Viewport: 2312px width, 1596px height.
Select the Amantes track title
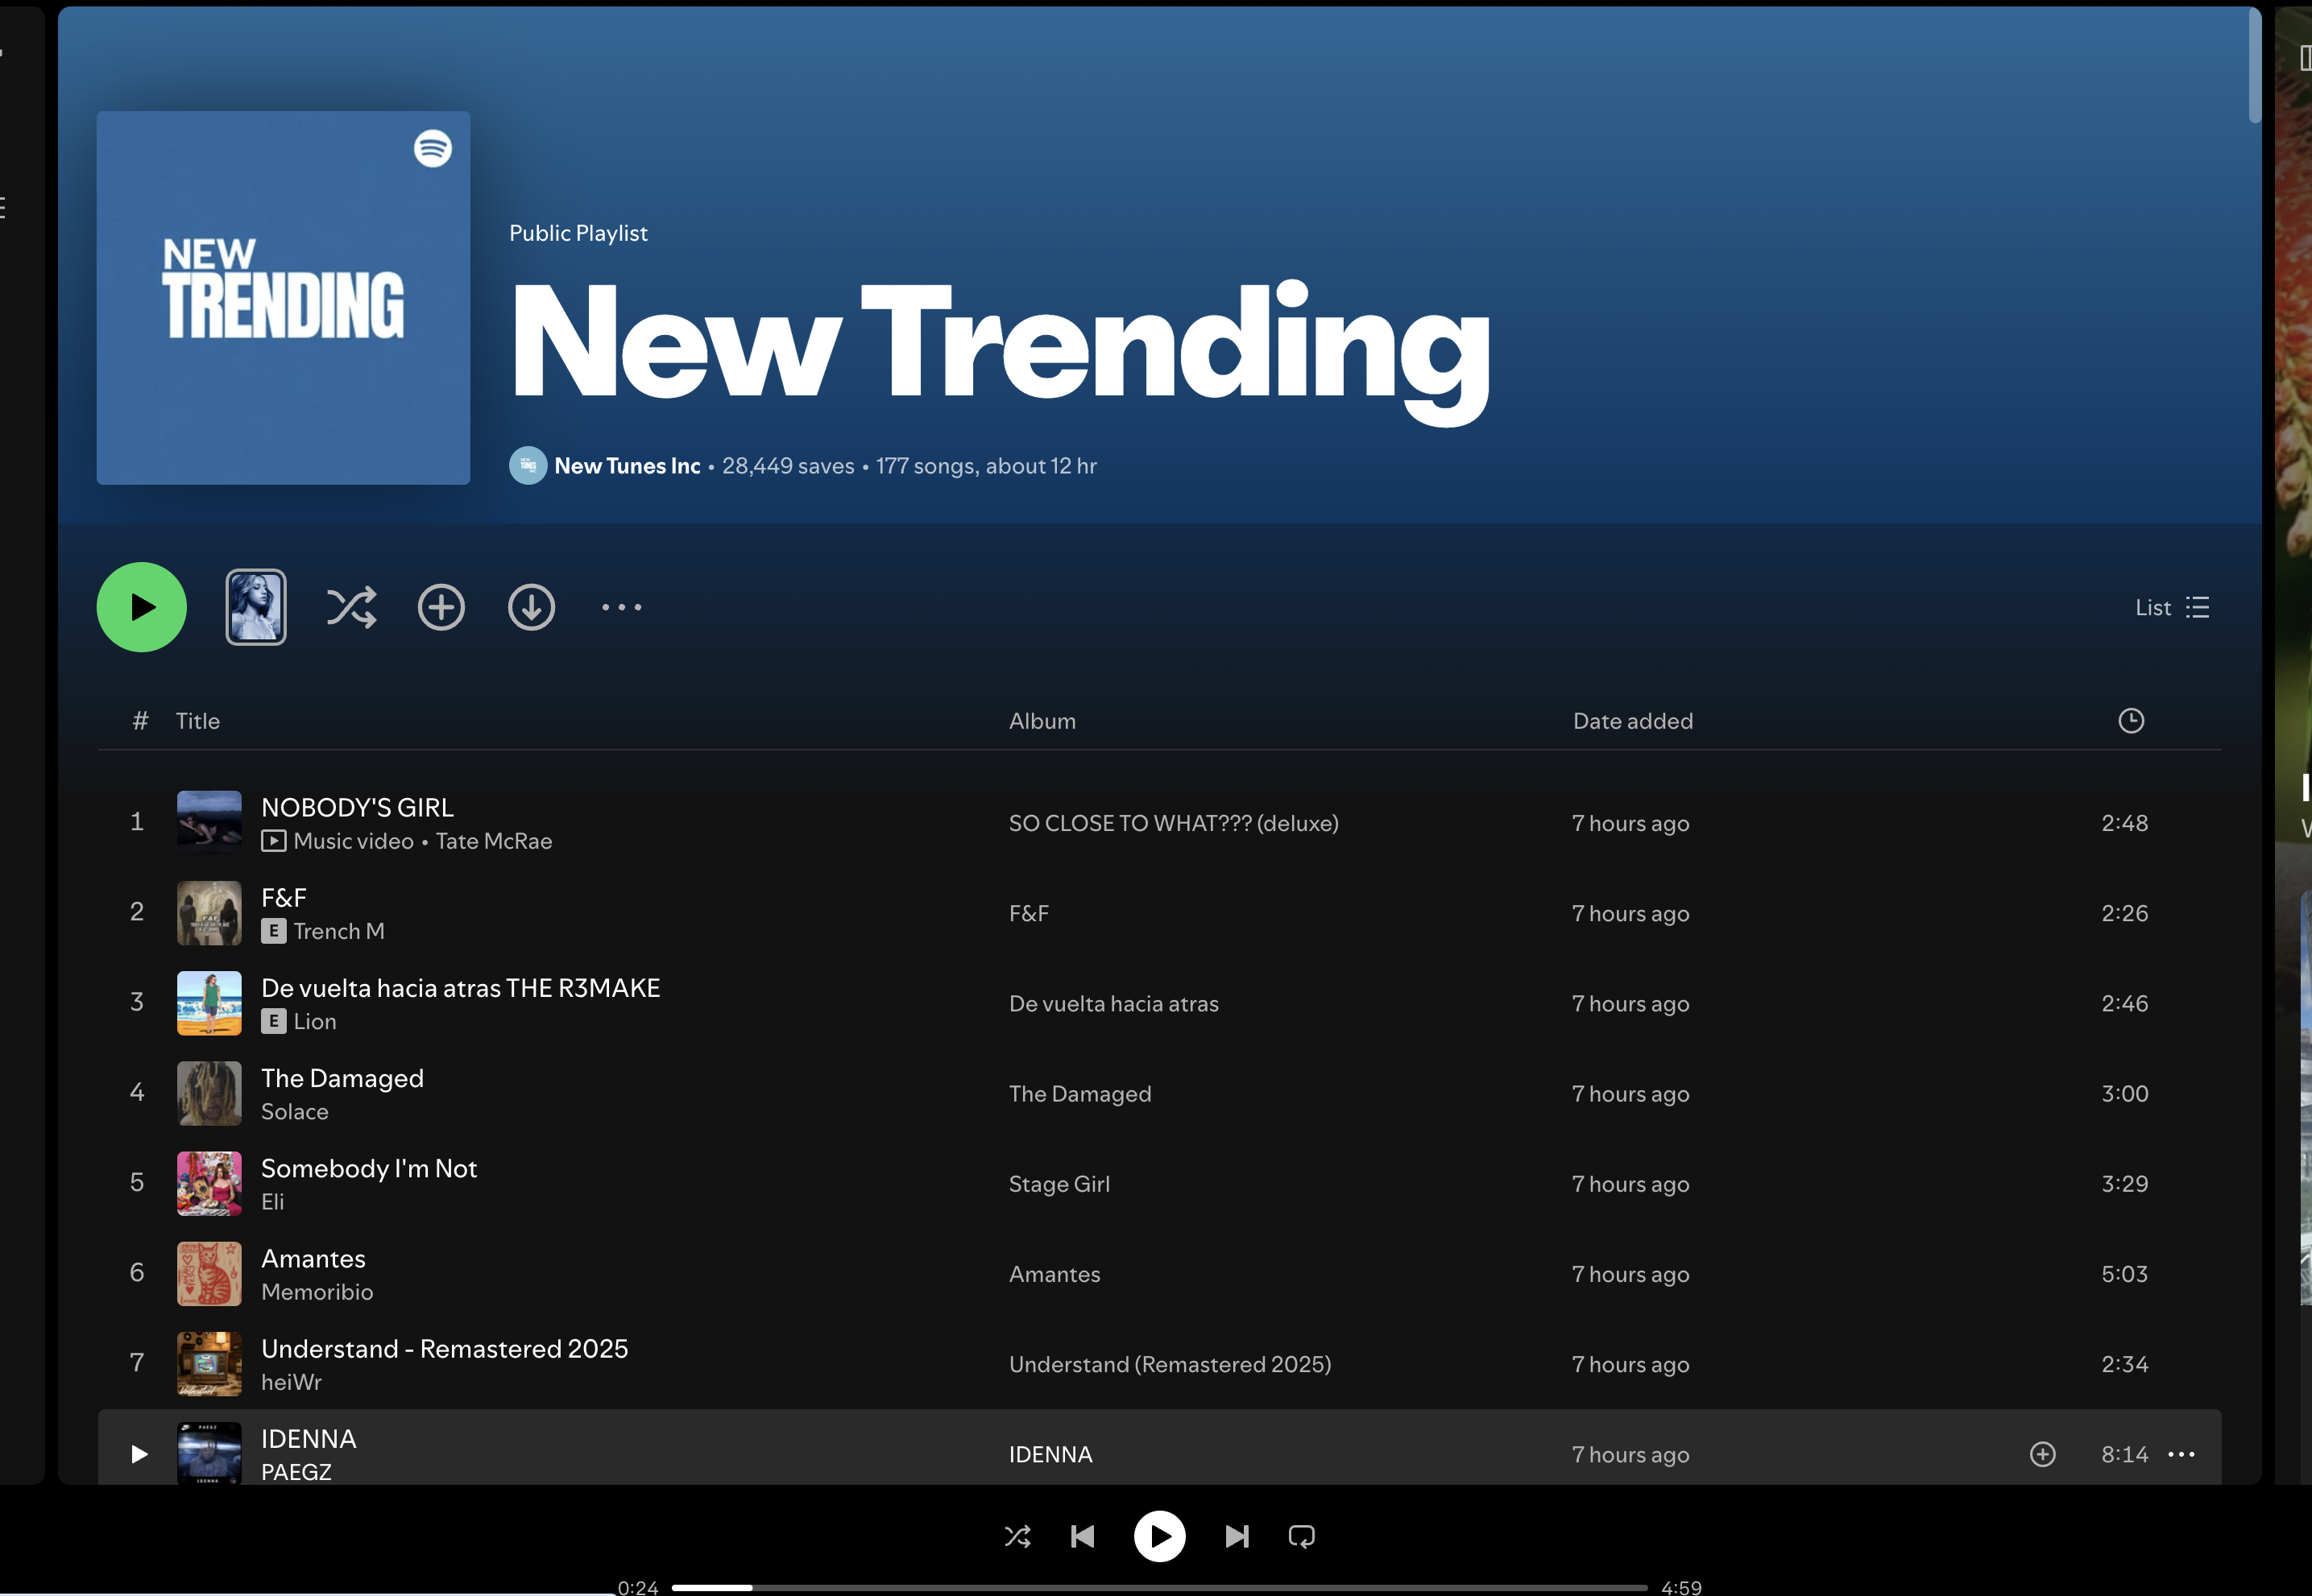tap(313, 1258)
